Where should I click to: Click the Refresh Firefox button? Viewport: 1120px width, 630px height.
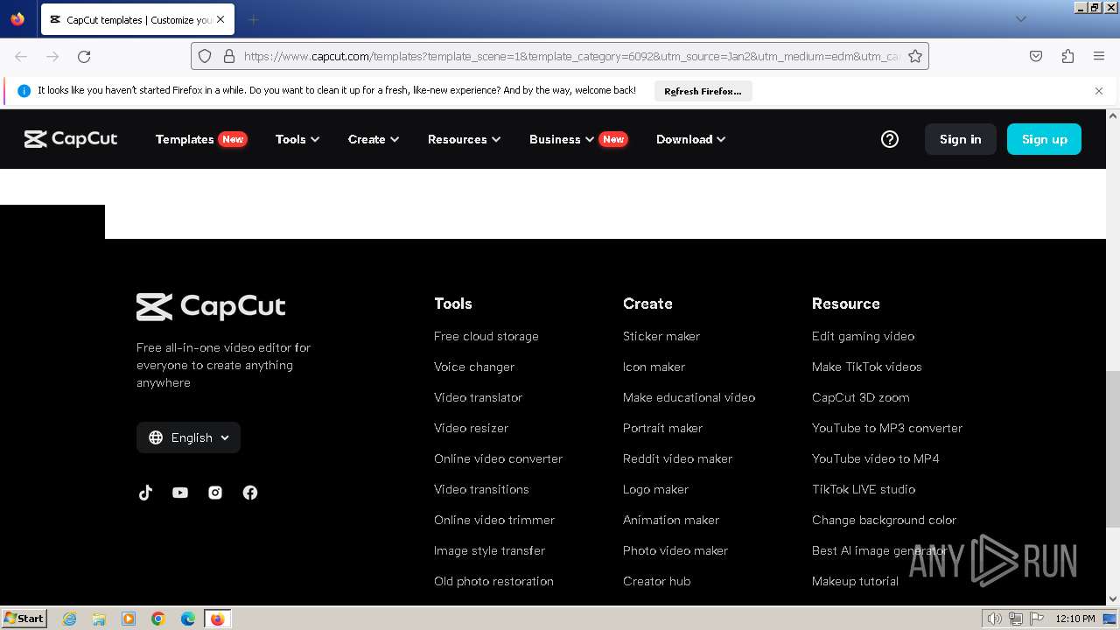coord(703,91)
